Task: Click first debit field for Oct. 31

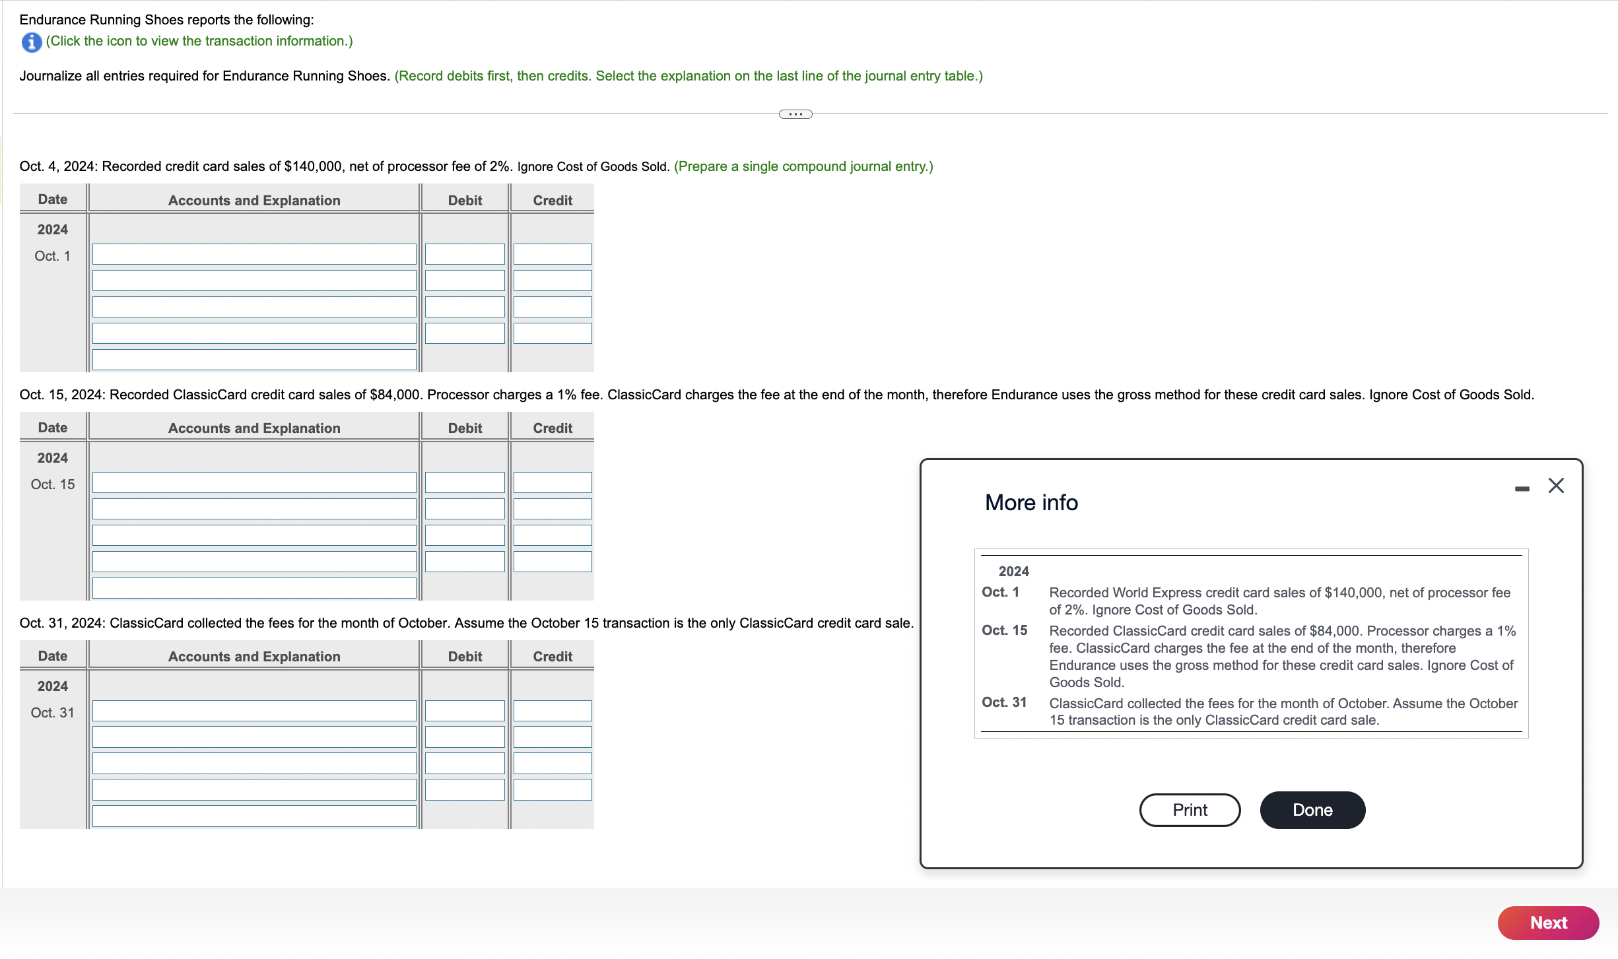Action: (465, 711)
